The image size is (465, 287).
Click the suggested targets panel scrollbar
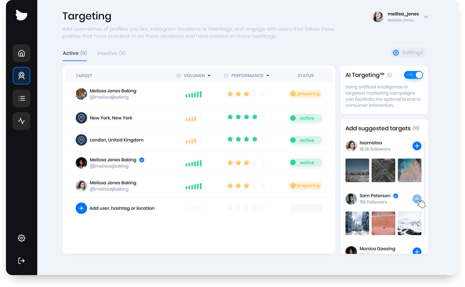click(425, 188)
